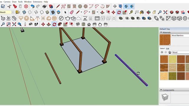Open dropdown arrow beside second-row Rectangle tool
Screen dimensions: 189x106
[x=97, y=12]
